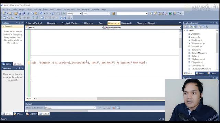This screenshot has width=220, height=123.
Task: Open the File menu
Action: (3, 9)
